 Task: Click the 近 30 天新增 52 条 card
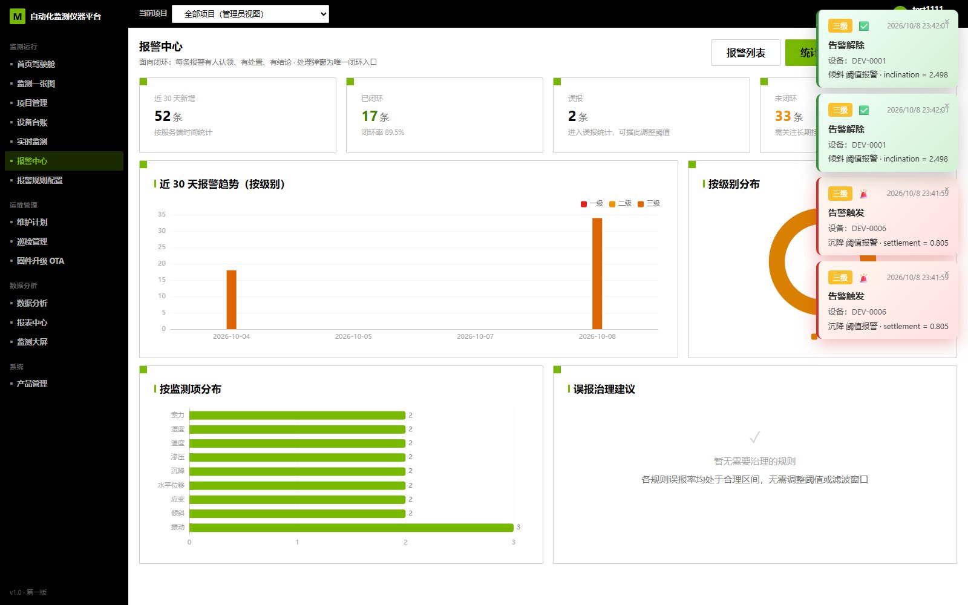pos(238,115)
